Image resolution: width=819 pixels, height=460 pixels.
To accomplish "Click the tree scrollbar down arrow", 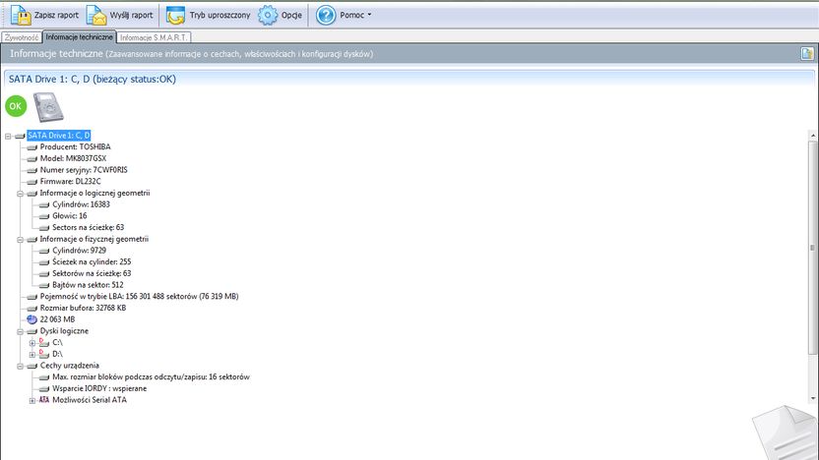I will pyautogui.click(x=813, y=398).
